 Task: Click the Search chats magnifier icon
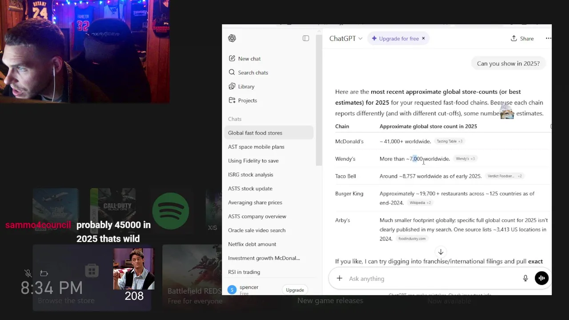[232, 72]
